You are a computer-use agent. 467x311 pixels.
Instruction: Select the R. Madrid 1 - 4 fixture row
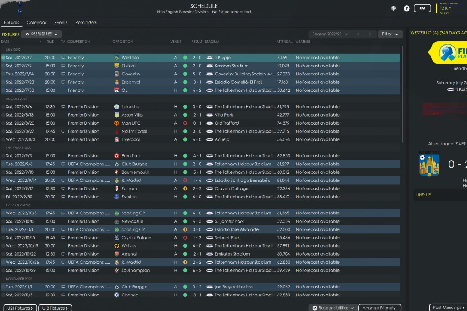[x=201, y=180]
